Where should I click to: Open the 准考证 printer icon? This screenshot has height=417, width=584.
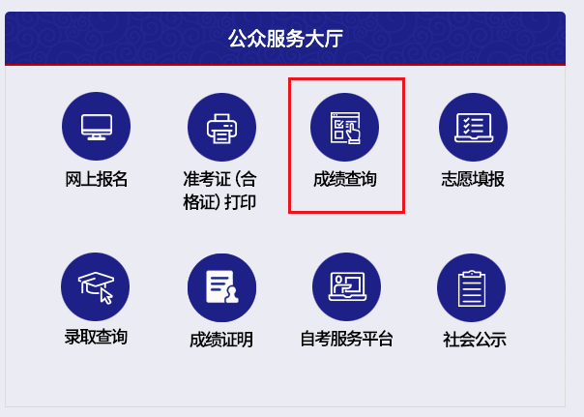[221, 127]
